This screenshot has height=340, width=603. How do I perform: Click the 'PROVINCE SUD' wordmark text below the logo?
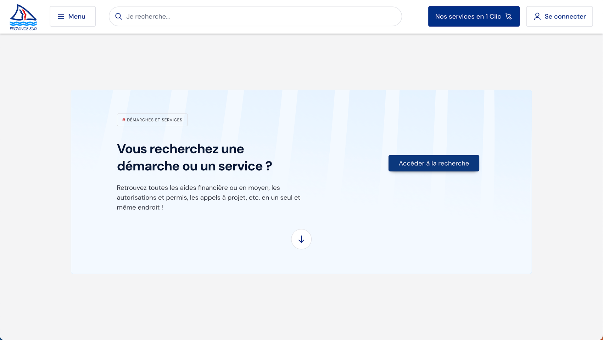[23, 29]
